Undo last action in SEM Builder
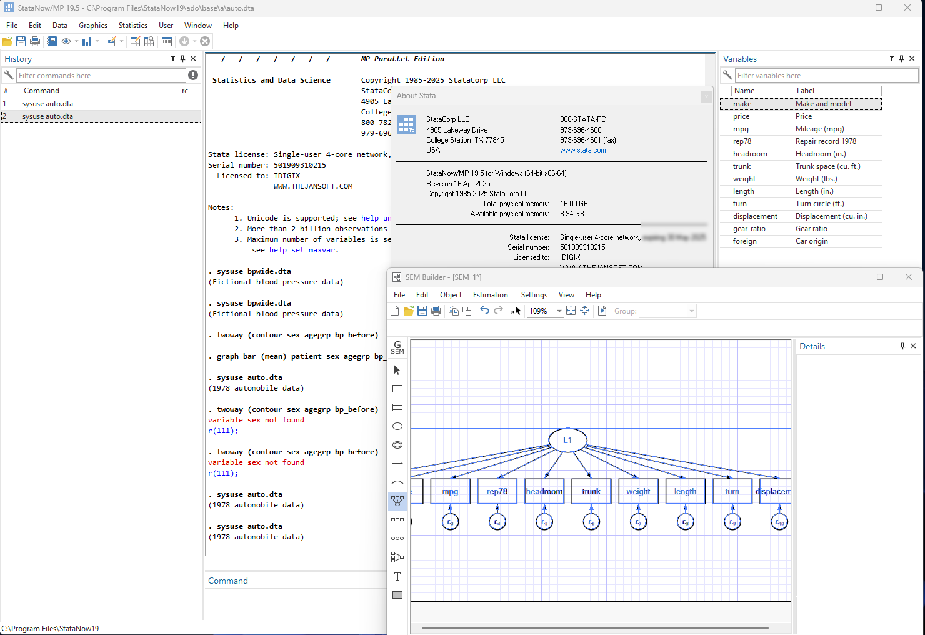Image resolution: width=925 pixels, height=635 pixels. [485, 311]
